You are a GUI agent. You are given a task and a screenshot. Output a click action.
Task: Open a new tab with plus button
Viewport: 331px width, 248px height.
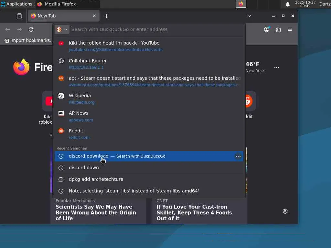(106, 16)
